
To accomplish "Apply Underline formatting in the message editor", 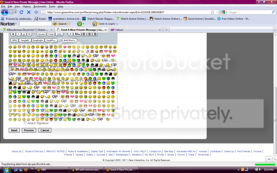I will click(x=24, y=34).
